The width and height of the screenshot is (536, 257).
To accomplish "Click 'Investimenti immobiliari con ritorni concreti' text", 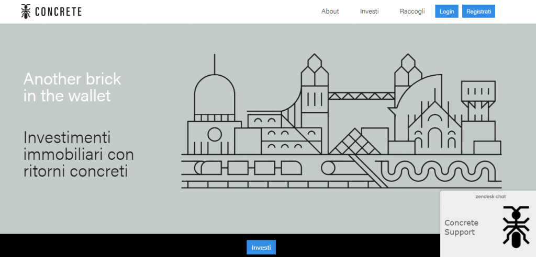I will pyautogui.click(x=79, y=154).
